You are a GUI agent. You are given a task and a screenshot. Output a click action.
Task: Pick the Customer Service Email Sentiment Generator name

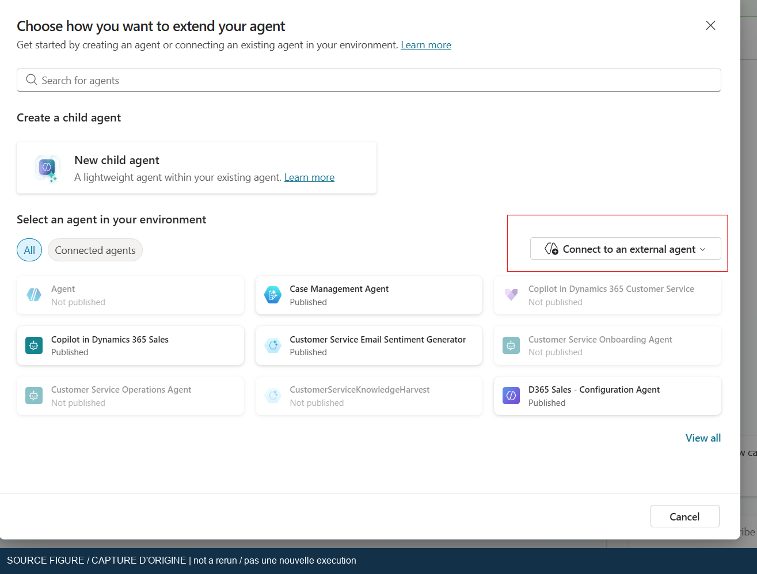[x=378, y=340]
